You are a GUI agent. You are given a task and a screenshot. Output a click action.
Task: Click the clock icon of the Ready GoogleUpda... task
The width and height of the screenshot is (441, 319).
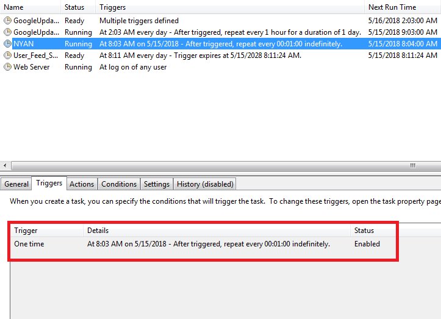point(7,21)
